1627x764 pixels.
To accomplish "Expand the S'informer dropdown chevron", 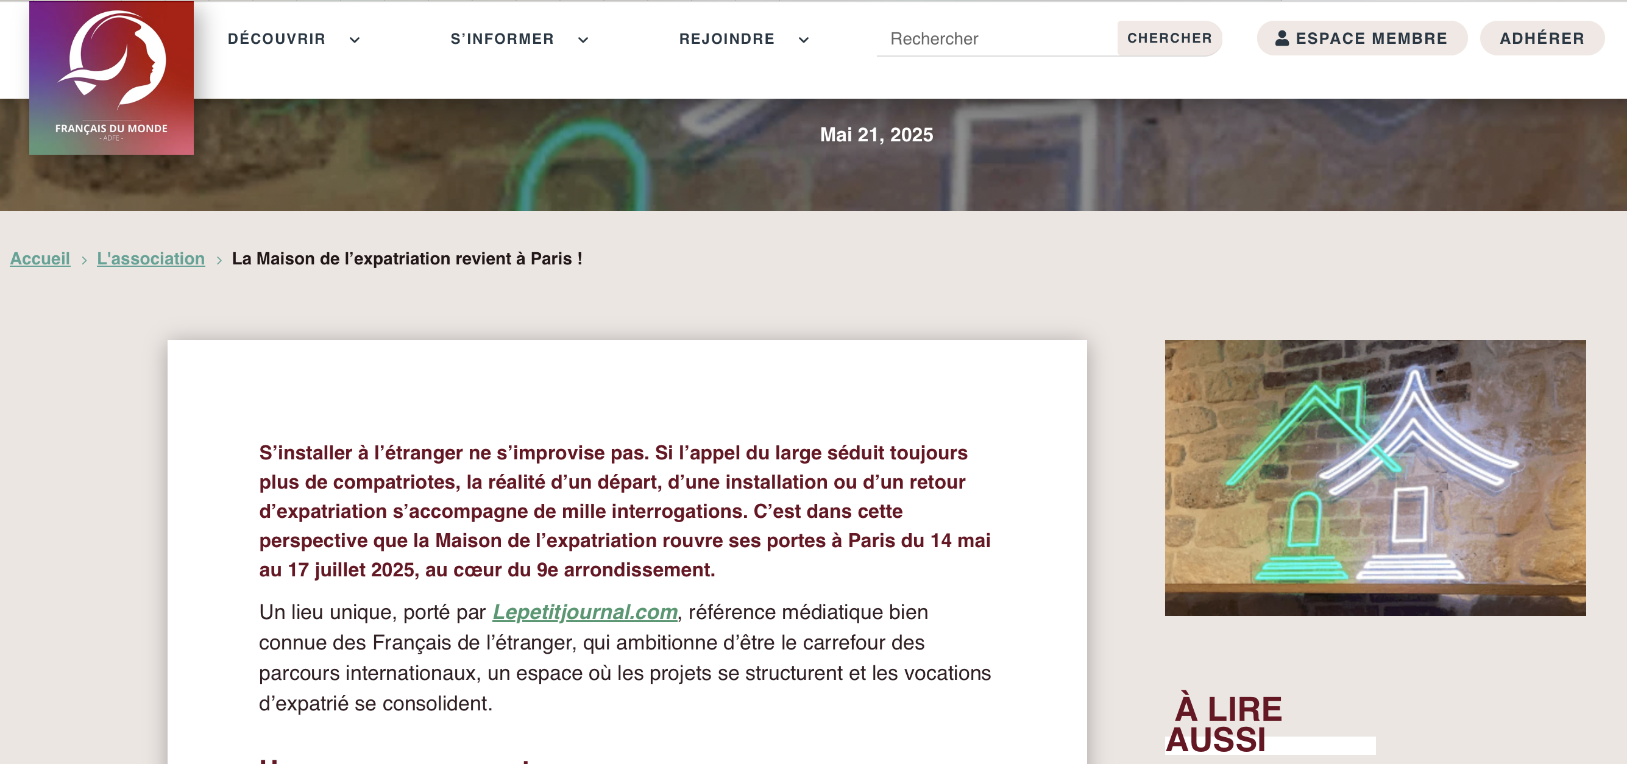I will click(583, 40).
